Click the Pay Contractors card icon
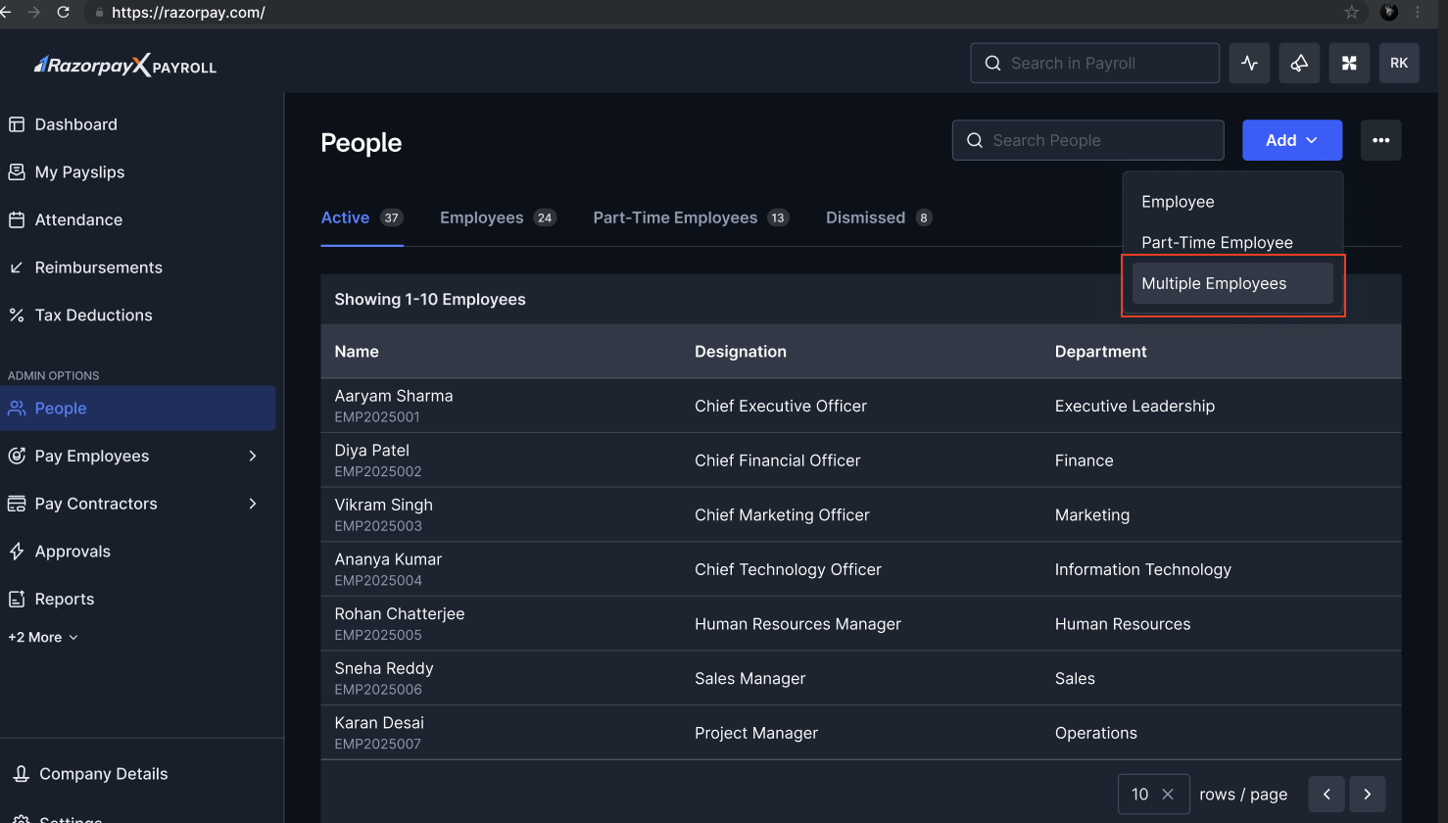Image resolution: width=1448 pixels, height=823 pixels. [x=17, y=504]
